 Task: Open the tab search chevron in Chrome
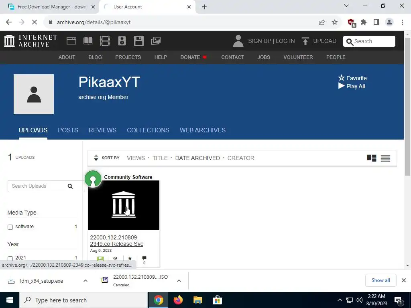coord(346,6)
